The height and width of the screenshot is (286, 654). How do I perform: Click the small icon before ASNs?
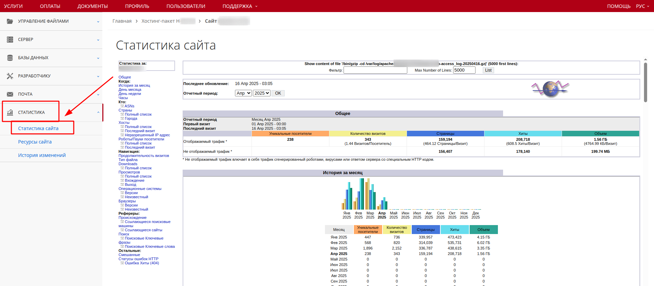tap(122, 106)
